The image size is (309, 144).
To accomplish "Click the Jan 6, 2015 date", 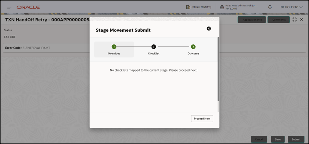I will tap(231, 9).
